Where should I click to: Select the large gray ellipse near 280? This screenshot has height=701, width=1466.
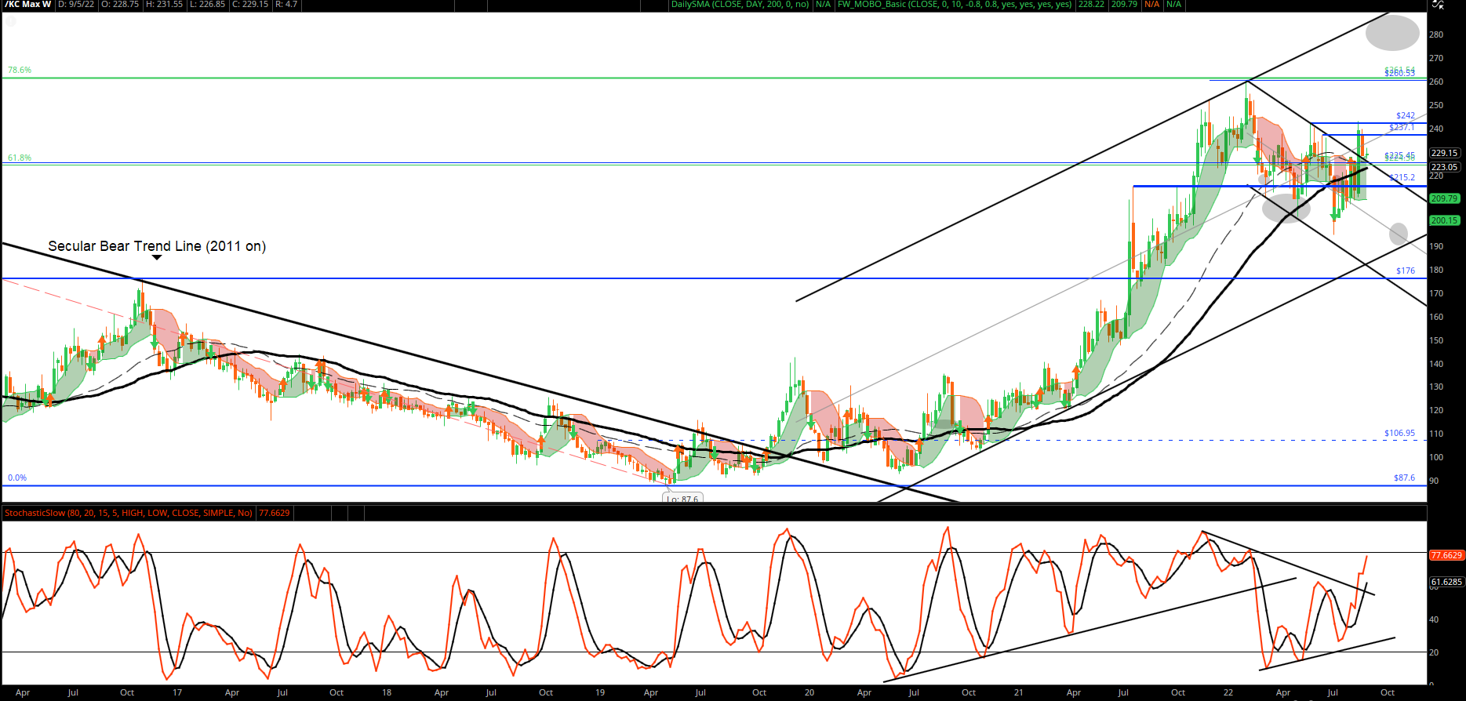[1392, 33]
